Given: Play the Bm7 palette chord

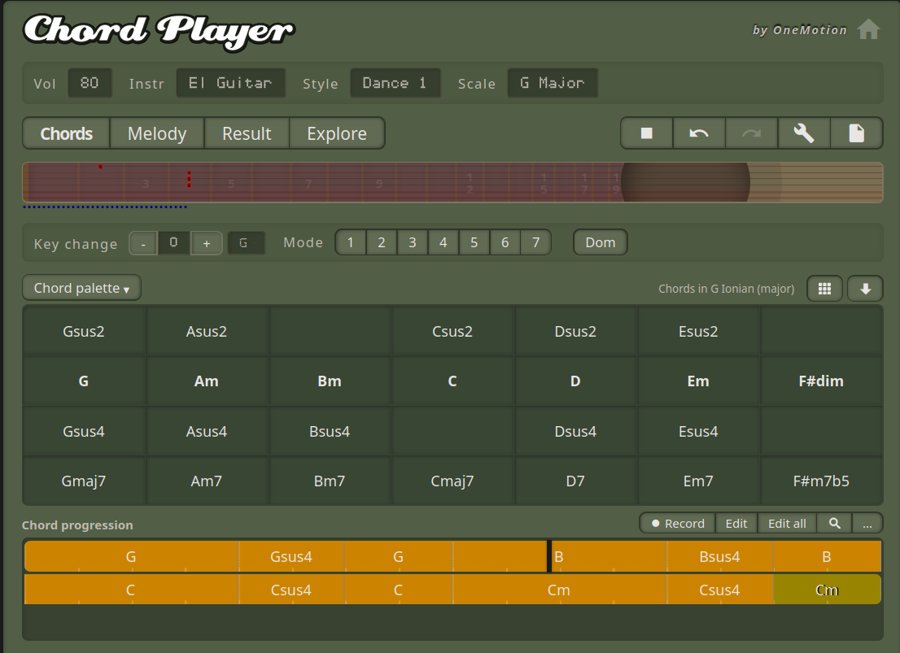Looking at the screenshot, I should coord(330,481).
